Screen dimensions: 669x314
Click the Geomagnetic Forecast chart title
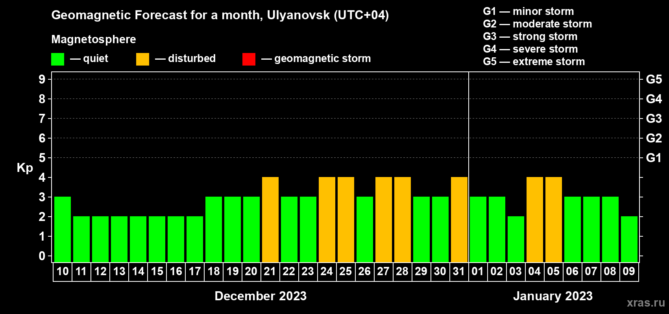point(220,15)
